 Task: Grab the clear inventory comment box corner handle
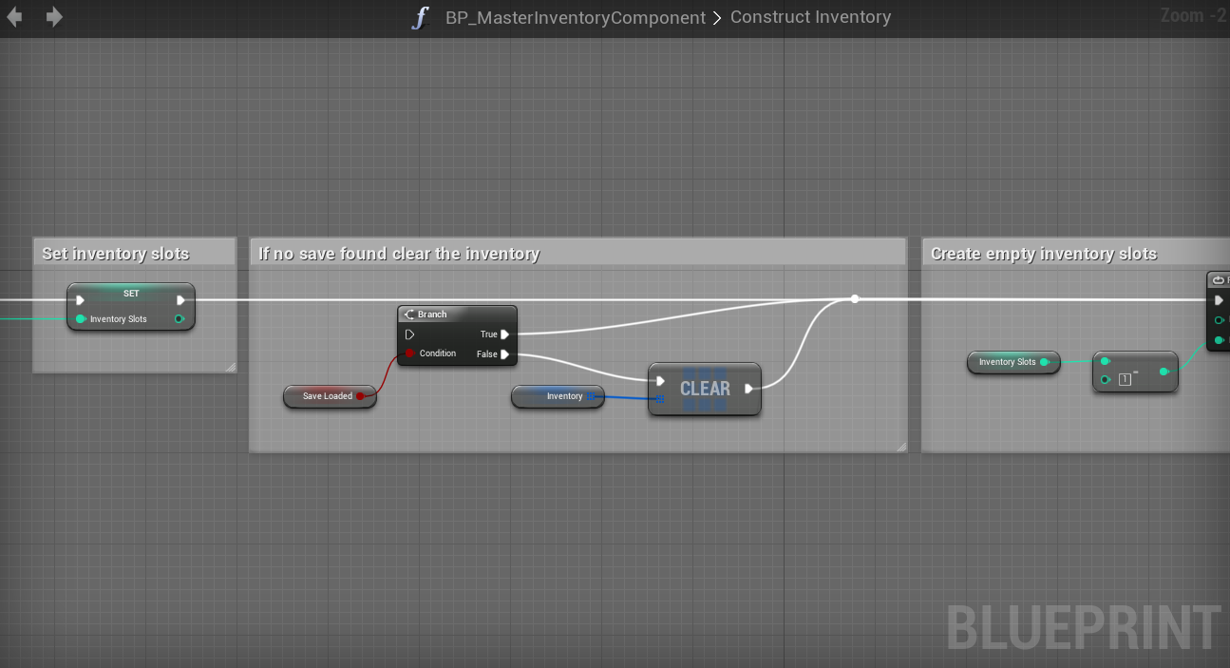point(901,447)
